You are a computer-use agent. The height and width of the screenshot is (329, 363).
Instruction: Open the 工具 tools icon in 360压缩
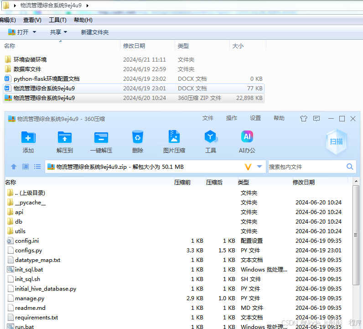211,137
